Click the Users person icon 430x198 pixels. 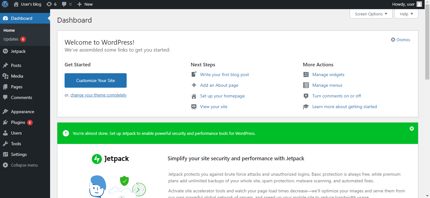5,133
